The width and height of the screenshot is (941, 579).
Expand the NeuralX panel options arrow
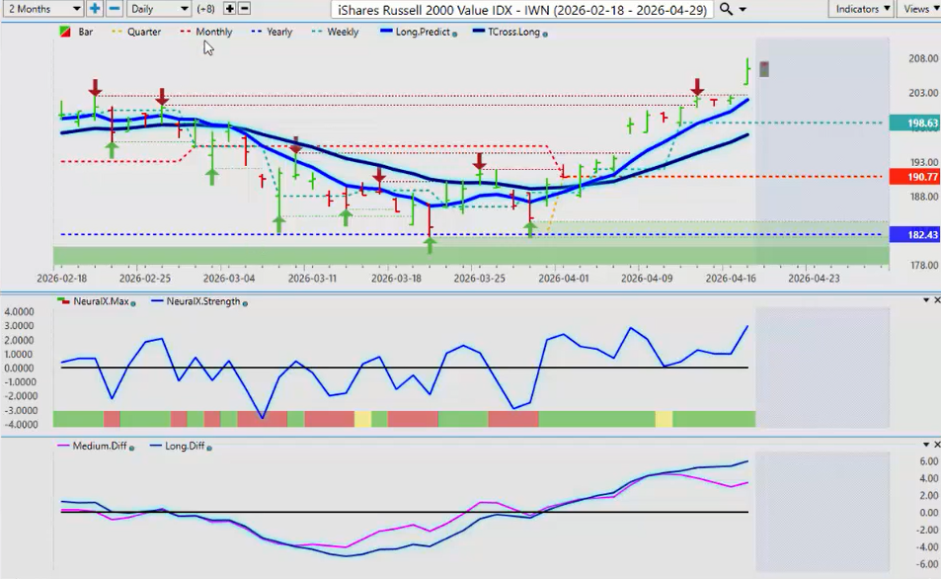pos(924,299)
